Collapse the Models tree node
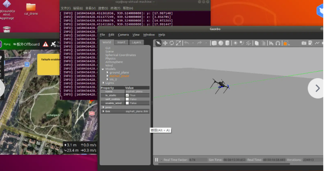The height and width of the screenshot is (171, 324). coord(103,69)
